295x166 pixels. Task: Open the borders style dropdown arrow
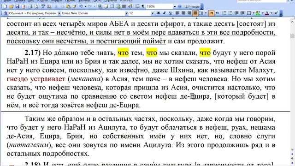pyautogui.click(x=254, y=13)
